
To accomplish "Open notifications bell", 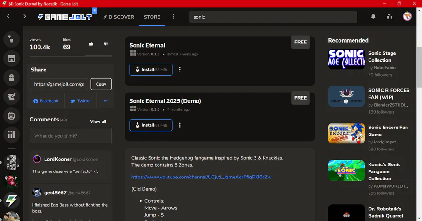I will (x=373, y=17).
